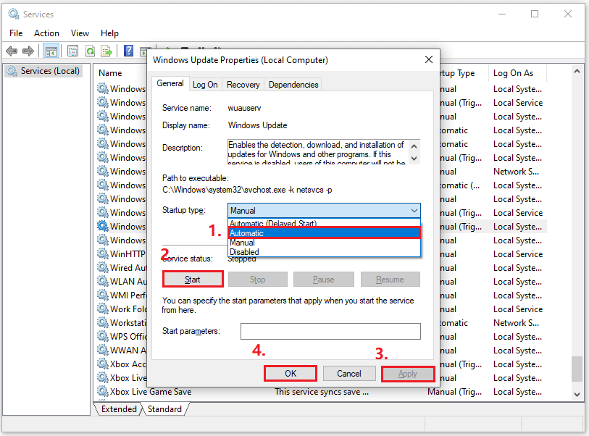Click the services list scroll-down arrow
The height and width of the screenshot is (436, 589).
coord(577,394)
